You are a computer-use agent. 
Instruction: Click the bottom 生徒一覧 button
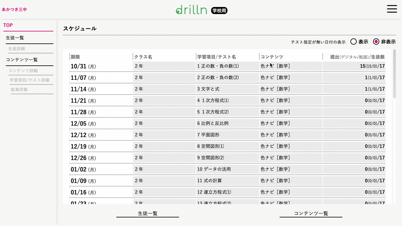click(148, 213)
